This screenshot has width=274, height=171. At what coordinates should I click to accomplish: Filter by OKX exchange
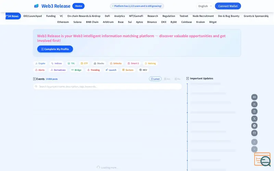(x=164, y=22)
